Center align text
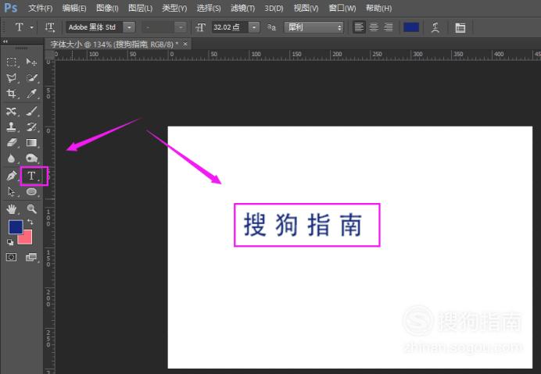 [x=374, y=27]
